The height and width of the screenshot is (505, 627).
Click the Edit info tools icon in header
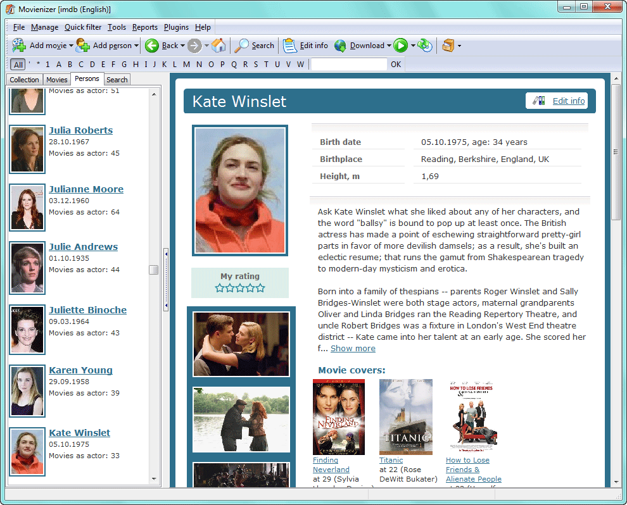click(x=538, y=101)
